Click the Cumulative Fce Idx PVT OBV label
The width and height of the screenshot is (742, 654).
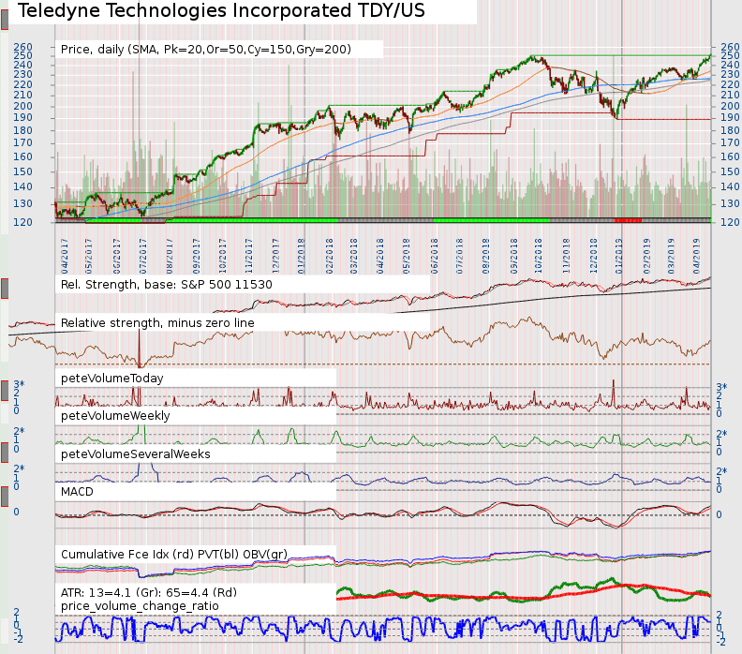[x=174, y=554]
